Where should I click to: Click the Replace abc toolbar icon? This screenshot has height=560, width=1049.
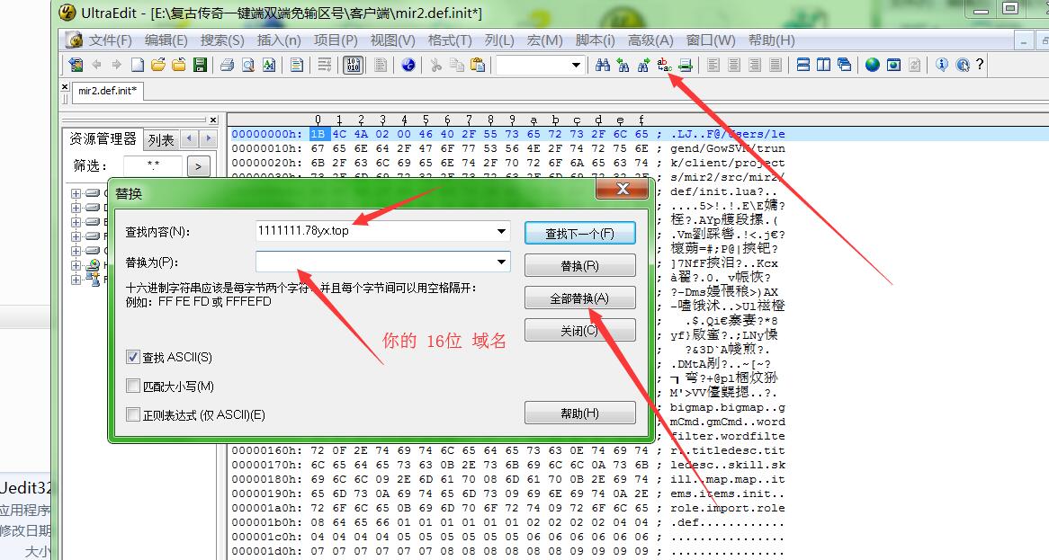pos(664,65)
